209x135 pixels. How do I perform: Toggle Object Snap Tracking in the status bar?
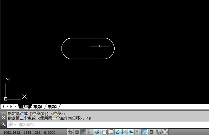point(118,132)
